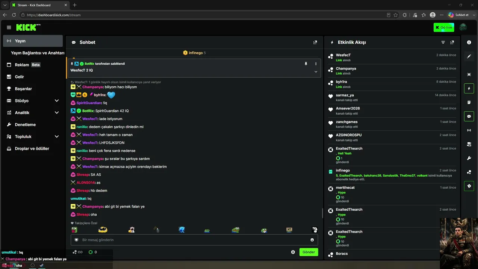
Task: Go back with browser back arrow
Action: [5, 15]
